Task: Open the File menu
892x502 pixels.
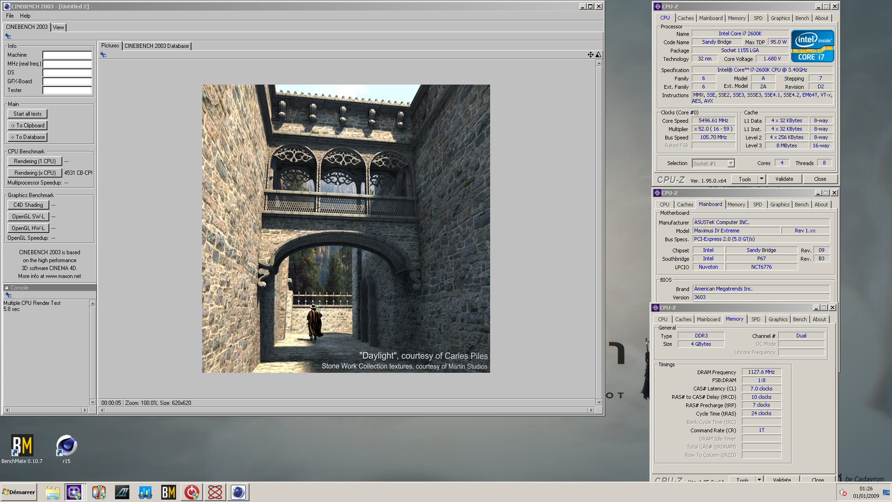Action: [x=10, y=16]
